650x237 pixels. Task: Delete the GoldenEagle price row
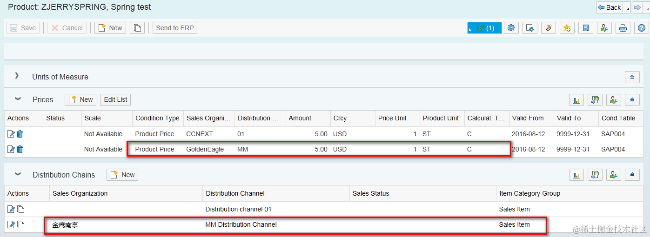point(20,149)
